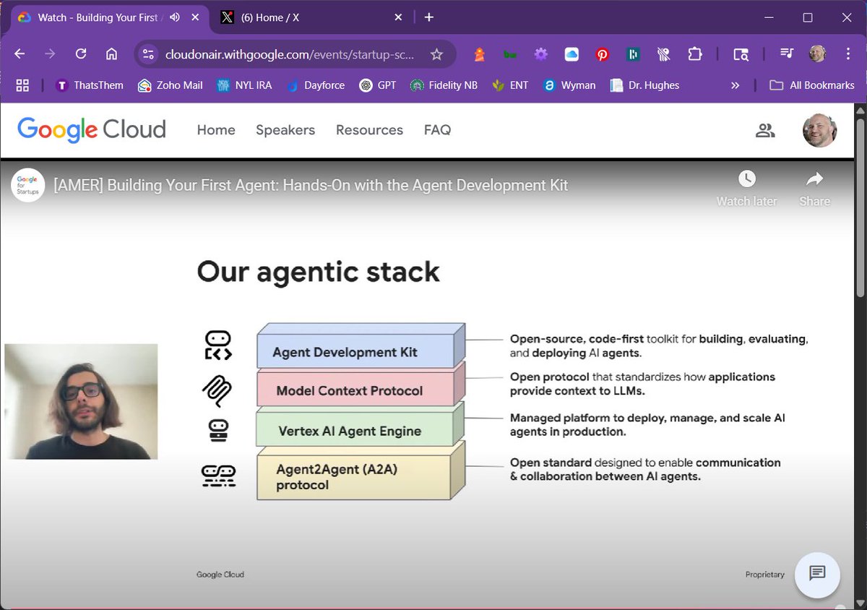Share the video with the Share arrow
Image resolution: width=867 pixels, height=610 pixels.
click(814, 181)
